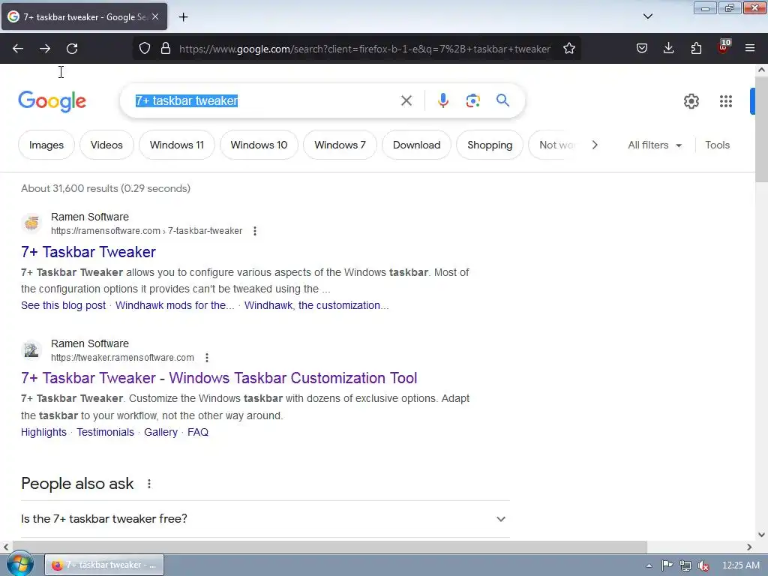The height and width of the screenshot is (576, 768).
Task: View site security padlock info
Action: [166, 49]
